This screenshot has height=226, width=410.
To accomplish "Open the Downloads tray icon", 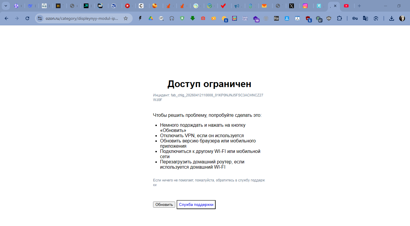I will (x=392, y=18).
